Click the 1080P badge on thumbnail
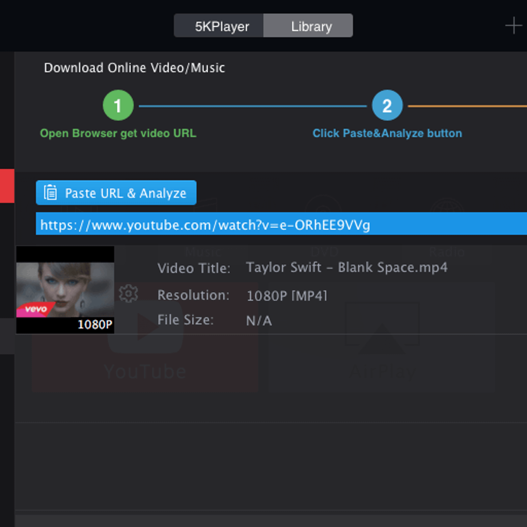The image size is (527, 527). pyautogui.click(x=95, y=324)
